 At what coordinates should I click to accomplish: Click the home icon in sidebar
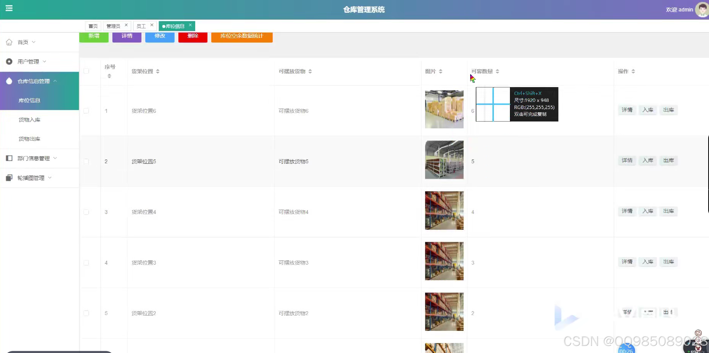tap(9, 42)
